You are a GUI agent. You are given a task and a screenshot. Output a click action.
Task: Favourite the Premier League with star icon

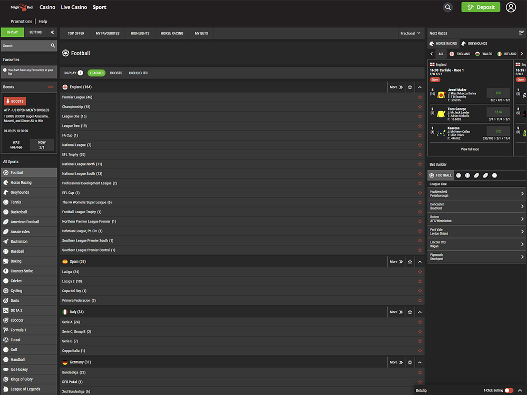point(420,97)
